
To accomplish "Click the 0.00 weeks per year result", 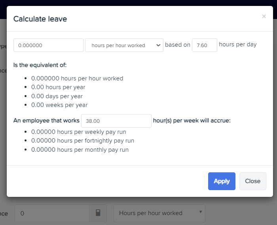I will click(59, 105).
